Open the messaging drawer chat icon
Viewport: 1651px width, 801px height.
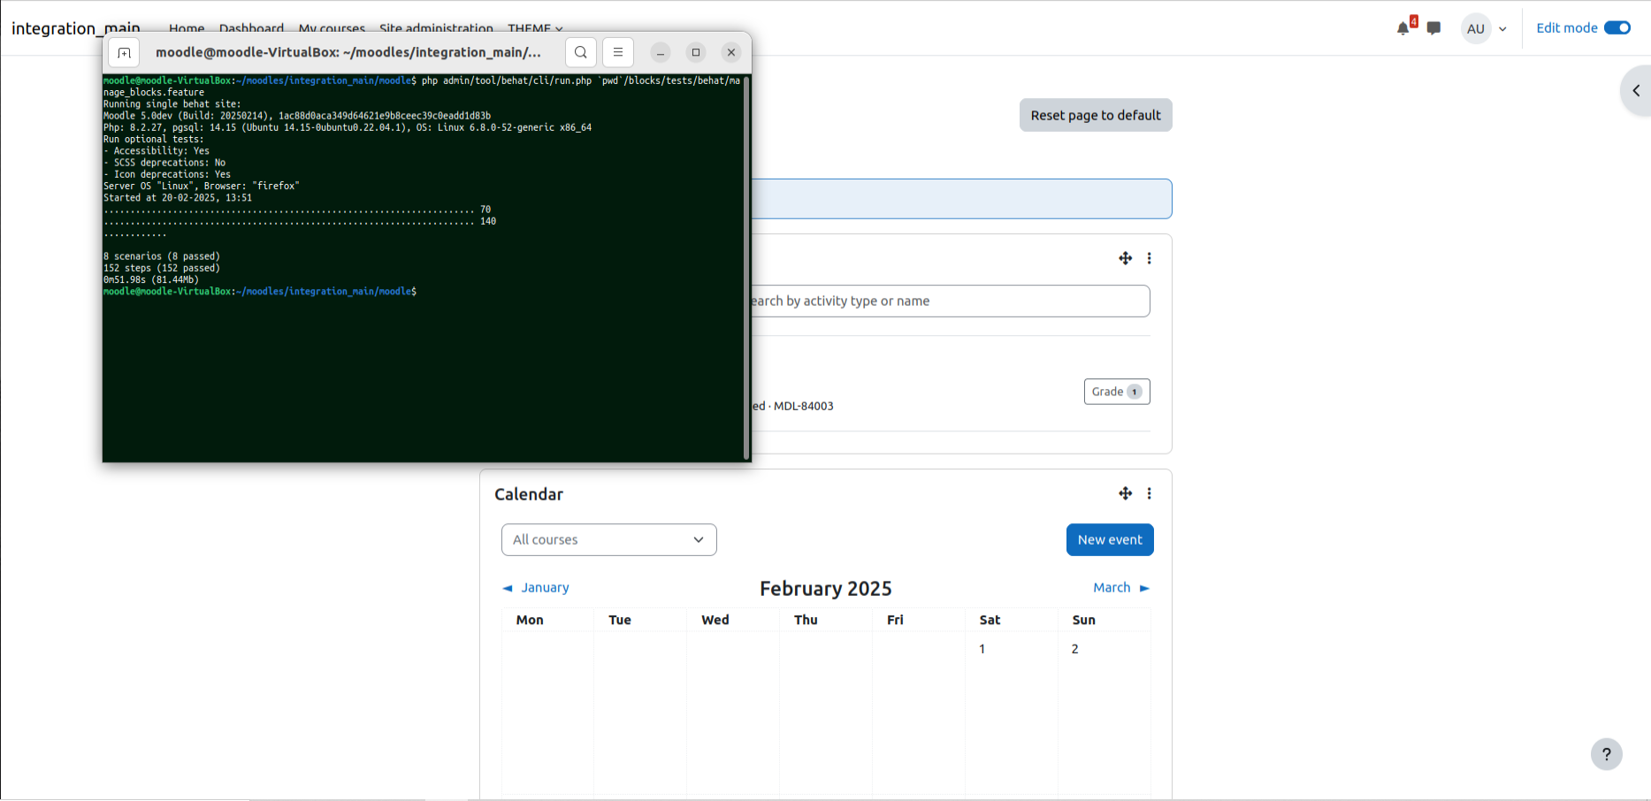pyautogui.click(x=1433, y=28)
